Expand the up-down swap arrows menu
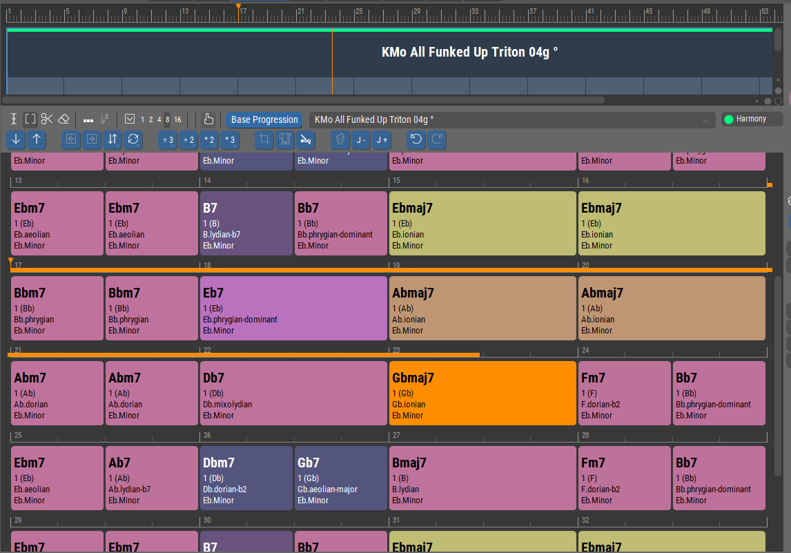This screenshot has height=553, width=791. click(113, 140)
